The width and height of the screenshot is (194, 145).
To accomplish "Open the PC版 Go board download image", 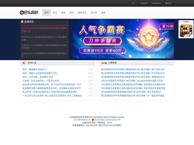I will pyautogui.click(x=186, y=31).
